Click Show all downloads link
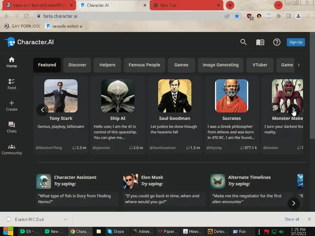Image resolution: width=315 pixels, height=236 pixels. pyautogui.click(x=292, y=219)
